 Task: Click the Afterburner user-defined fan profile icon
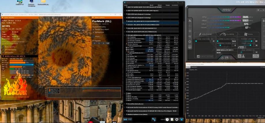click(x=243, y=56)
